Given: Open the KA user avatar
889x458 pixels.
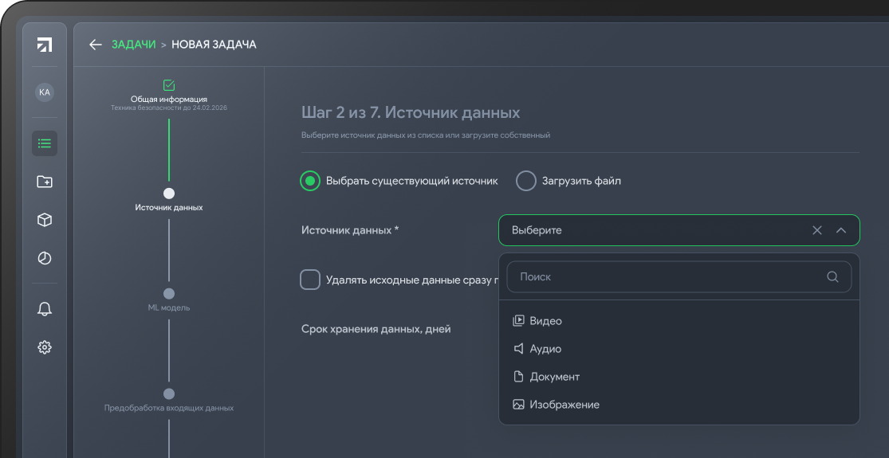Looking at the screenshot, I should pos(45,92).
